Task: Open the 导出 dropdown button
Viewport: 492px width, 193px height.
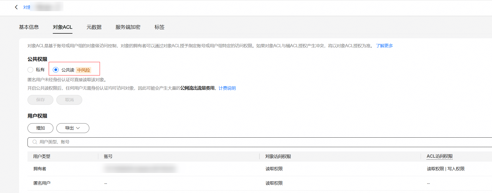Action: 73,128
